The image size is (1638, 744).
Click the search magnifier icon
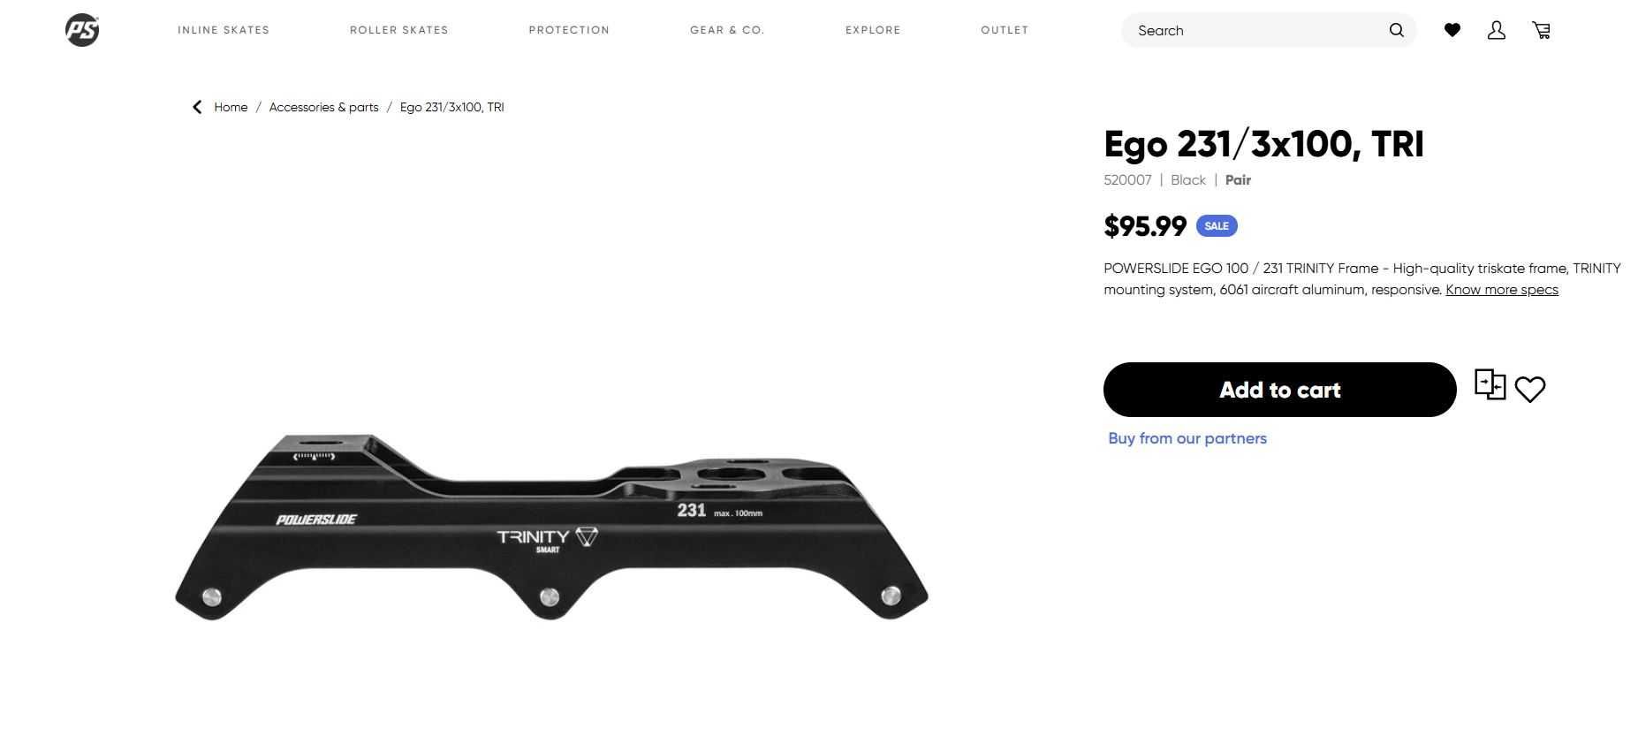click(x=1396, y=30)
